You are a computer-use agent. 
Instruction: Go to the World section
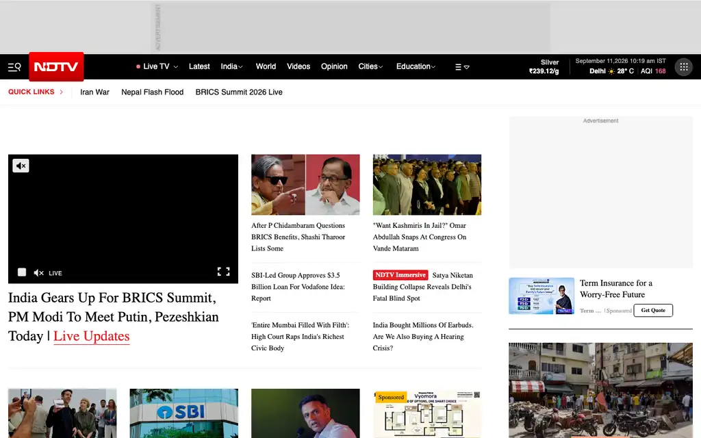(x=266, y=66)
